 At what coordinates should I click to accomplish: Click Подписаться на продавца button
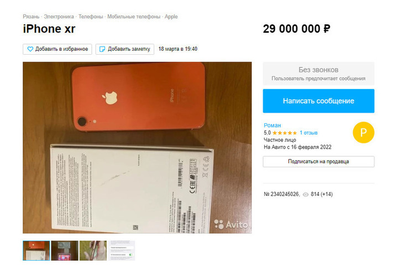coord(318,162)
